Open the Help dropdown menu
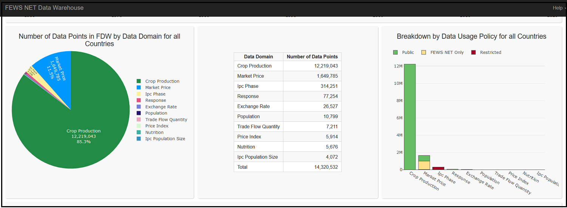 coord(559,8)
